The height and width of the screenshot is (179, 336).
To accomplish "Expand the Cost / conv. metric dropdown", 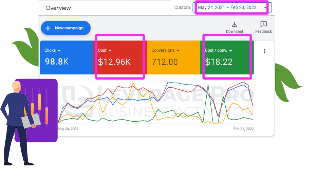I will pos(230,51).
